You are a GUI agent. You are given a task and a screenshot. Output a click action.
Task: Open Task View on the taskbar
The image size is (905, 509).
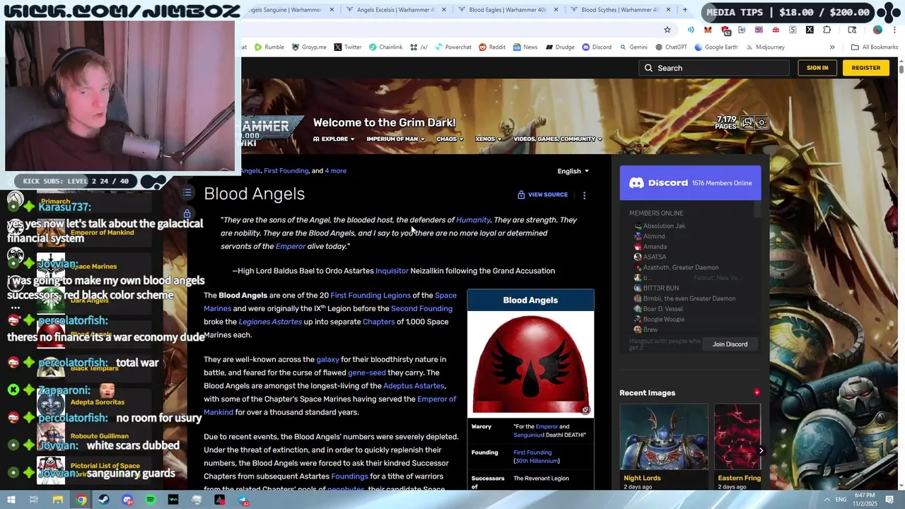[34, 500]
